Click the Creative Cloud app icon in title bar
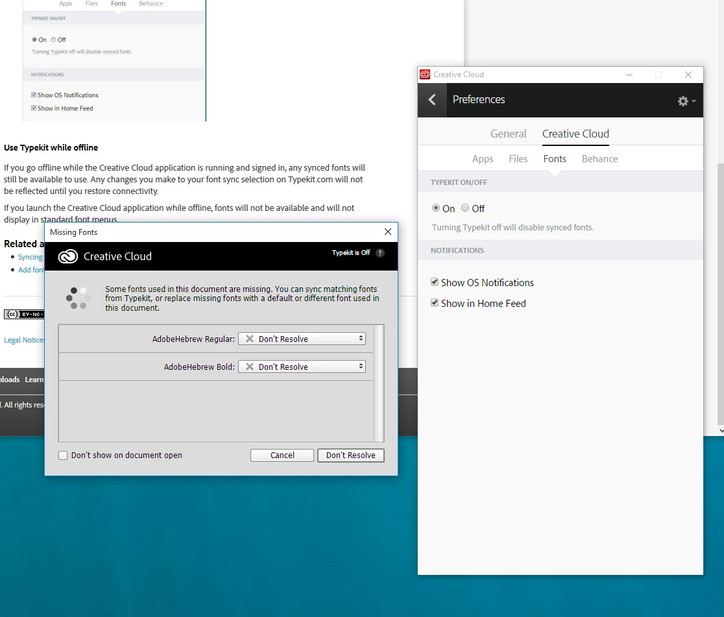 pyautogui.click(x=425, y=75)
